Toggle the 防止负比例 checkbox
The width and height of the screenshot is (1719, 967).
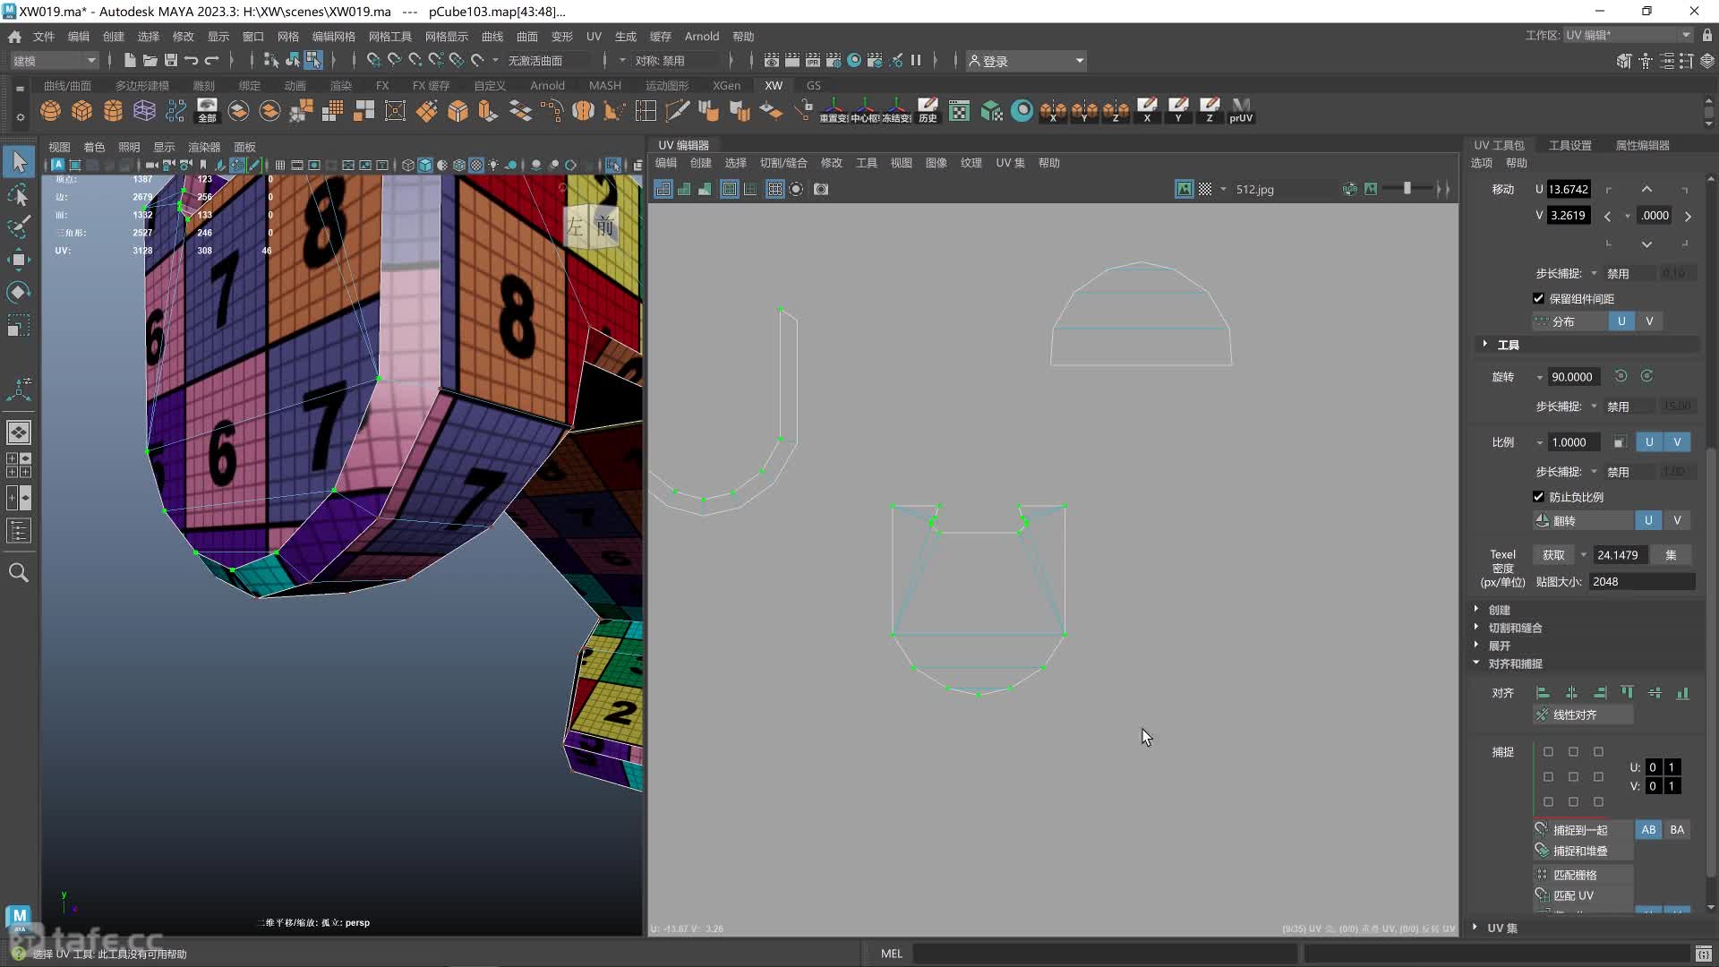coord(1538,497)
